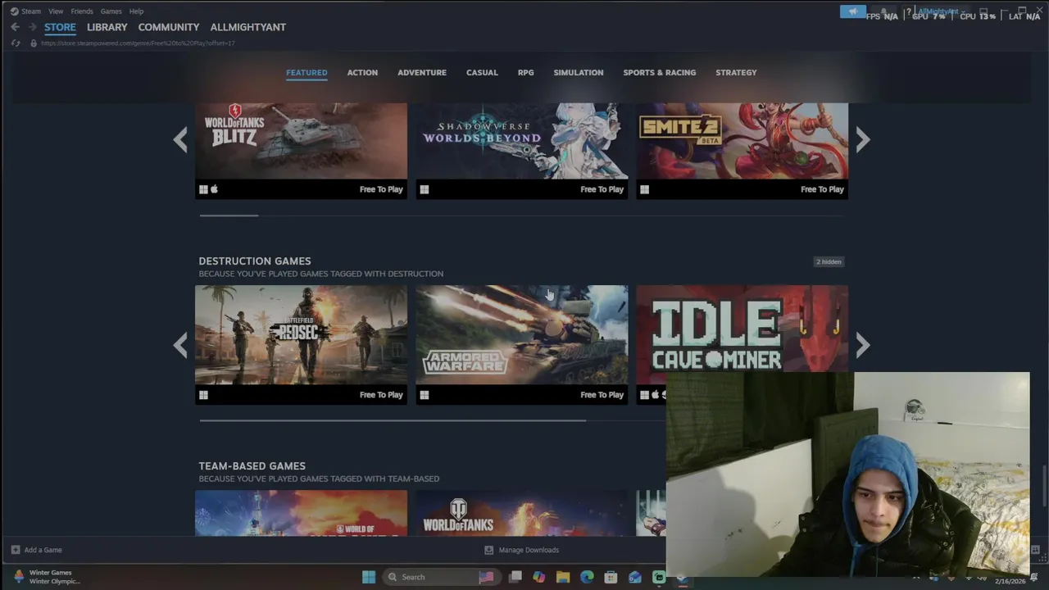Open the Outlook mail taskbar icon
Screen dimensions: 1049x590
635,577
